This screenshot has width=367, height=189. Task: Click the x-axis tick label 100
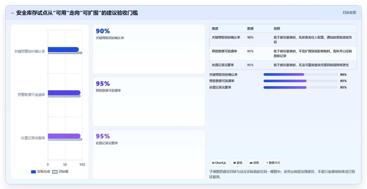[82, 165]
